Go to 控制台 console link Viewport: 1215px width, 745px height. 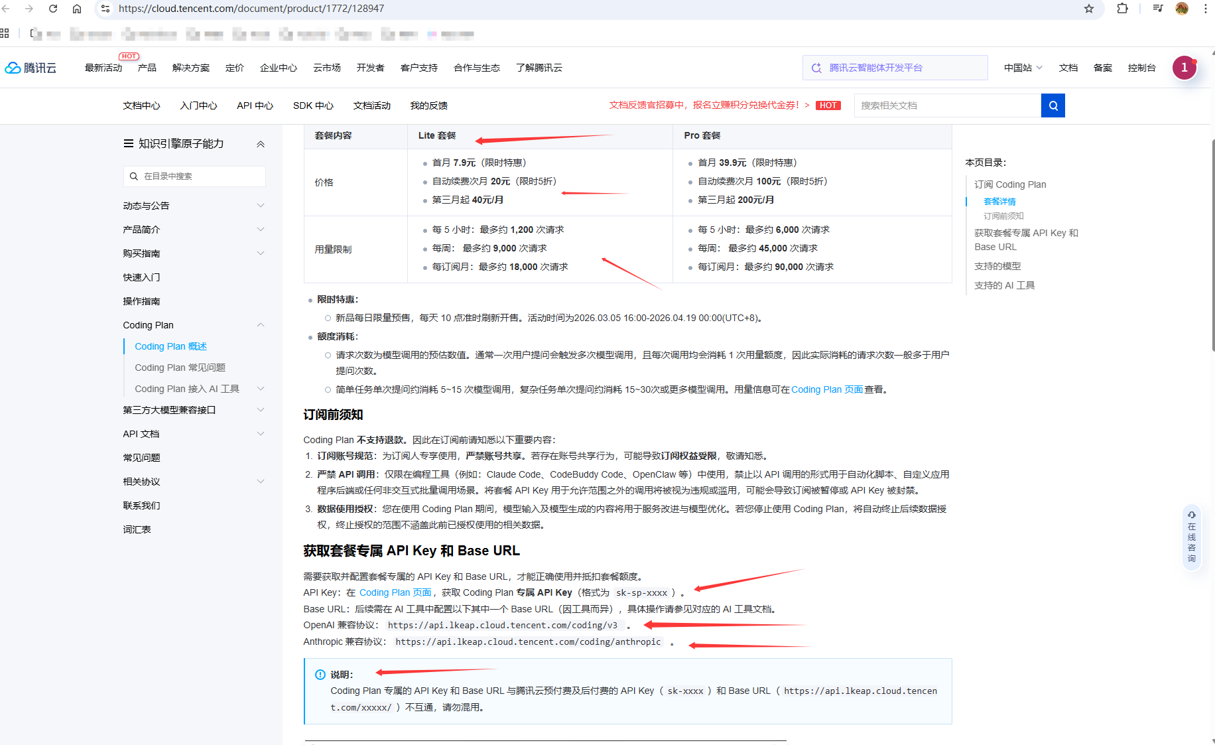pyautogui.click(x=1141, y=68)
